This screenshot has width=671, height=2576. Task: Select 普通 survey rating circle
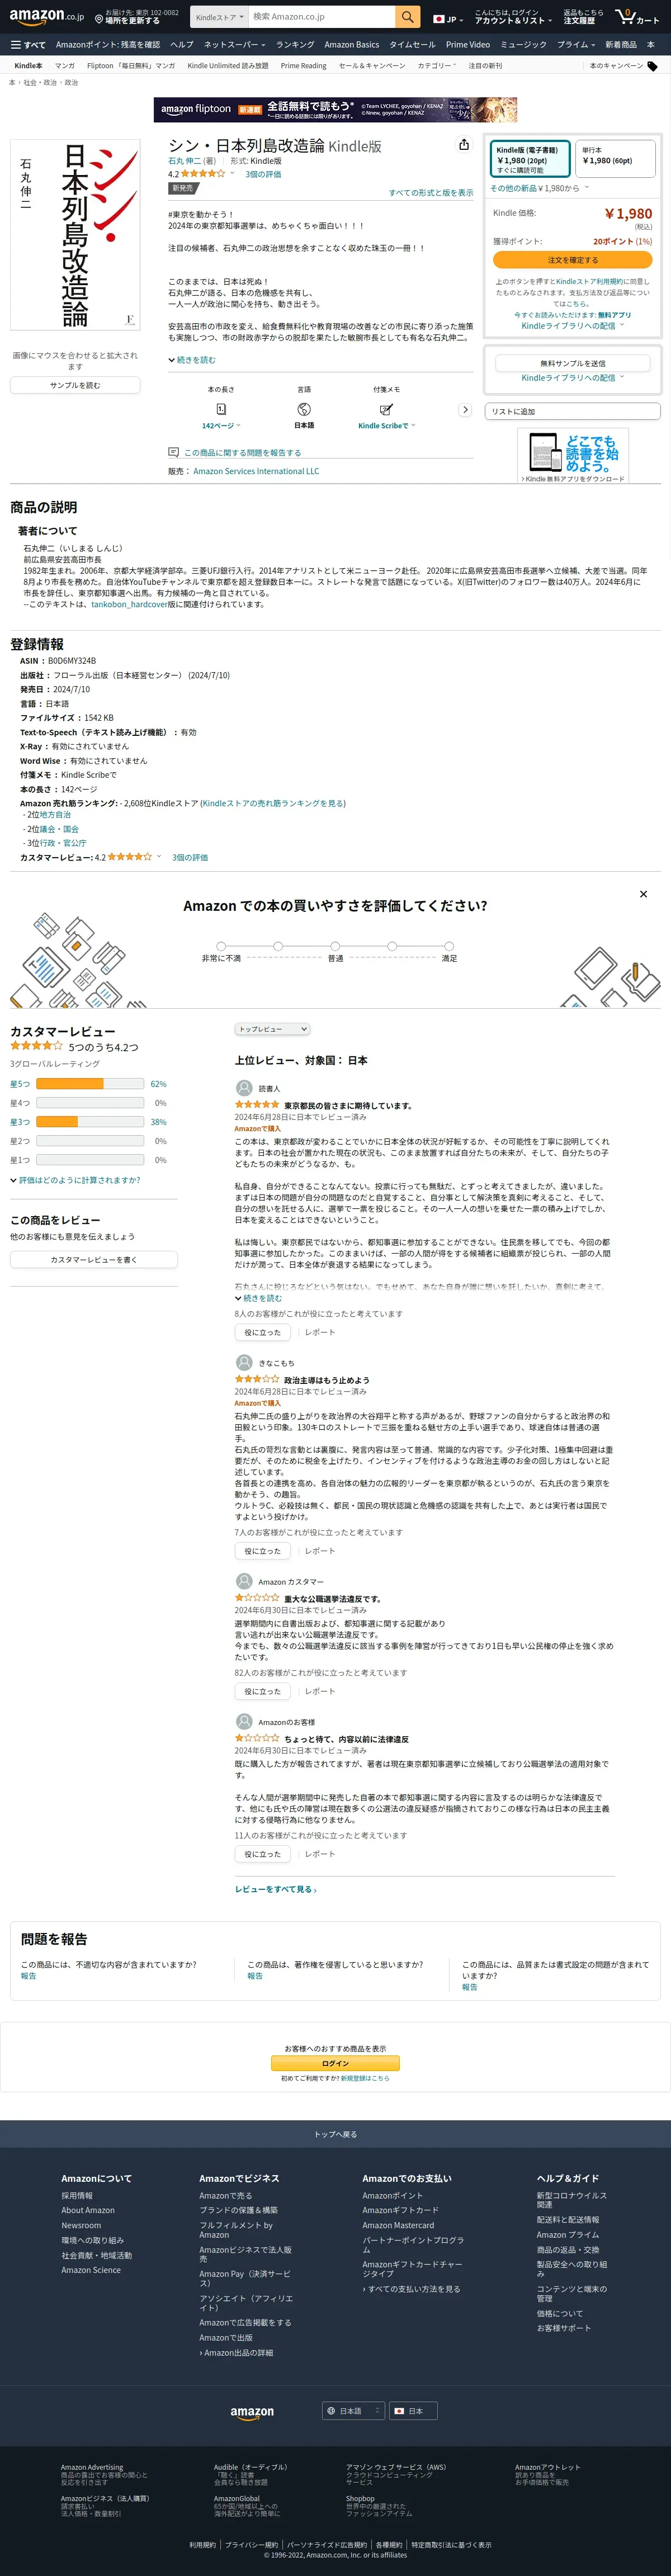click(x=335, y=946)
